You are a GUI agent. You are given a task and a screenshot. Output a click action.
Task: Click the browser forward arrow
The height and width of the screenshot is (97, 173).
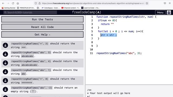pos(8,3)
